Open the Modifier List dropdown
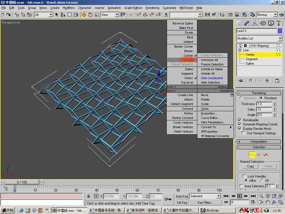Image resolution: width=285 pixels, height=214 pixels. coord(259,38)
